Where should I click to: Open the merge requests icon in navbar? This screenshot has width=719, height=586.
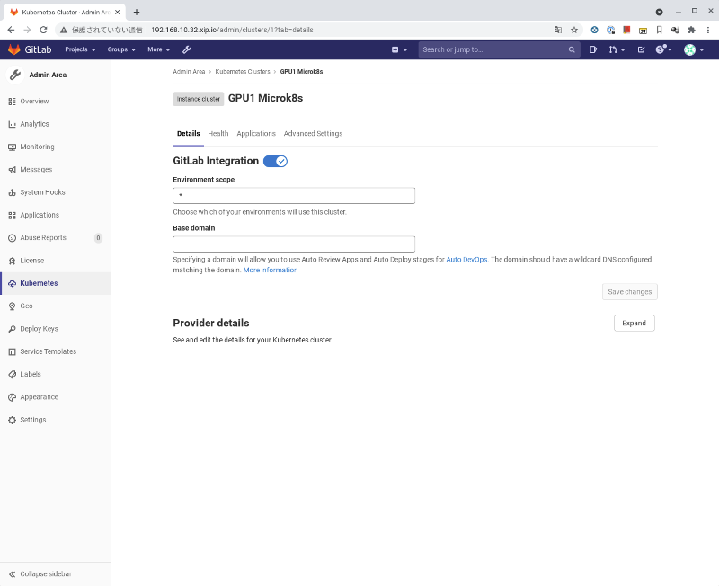(615, 49)
